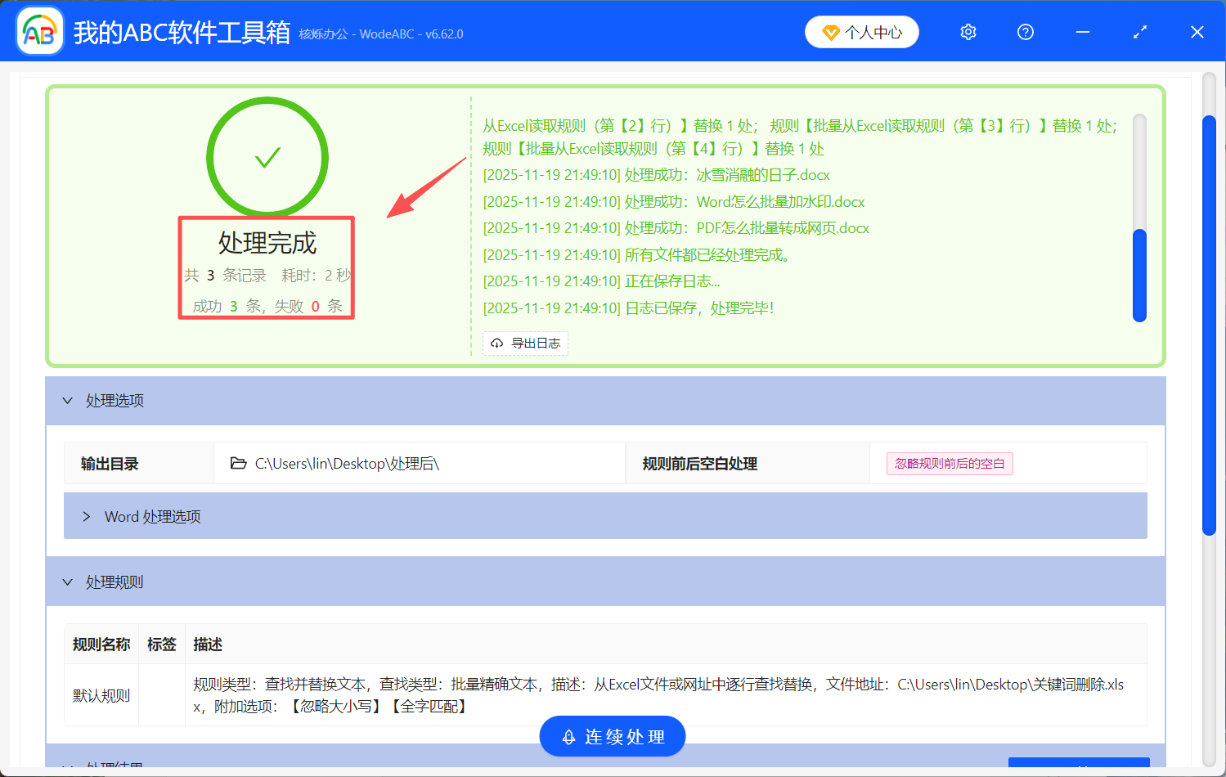Image resolution: width=1226 pixels, height=777 pixels.
Task: Click the 连续处理 button to continue processing
Action: [x=612, y=735]
